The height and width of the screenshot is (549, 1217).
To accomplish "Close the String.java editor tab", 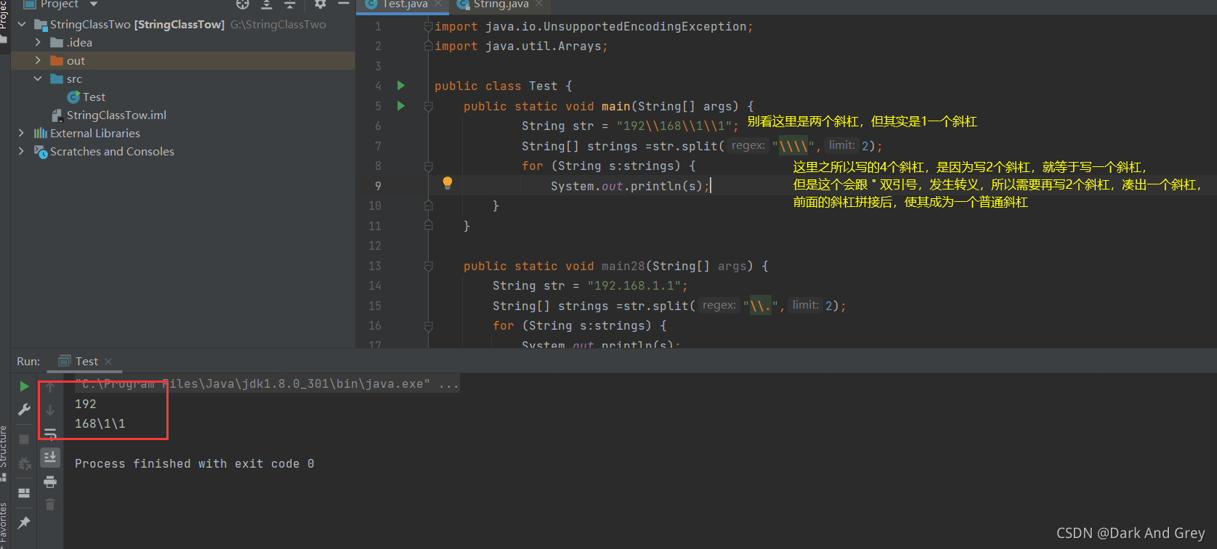I will 539,4.
